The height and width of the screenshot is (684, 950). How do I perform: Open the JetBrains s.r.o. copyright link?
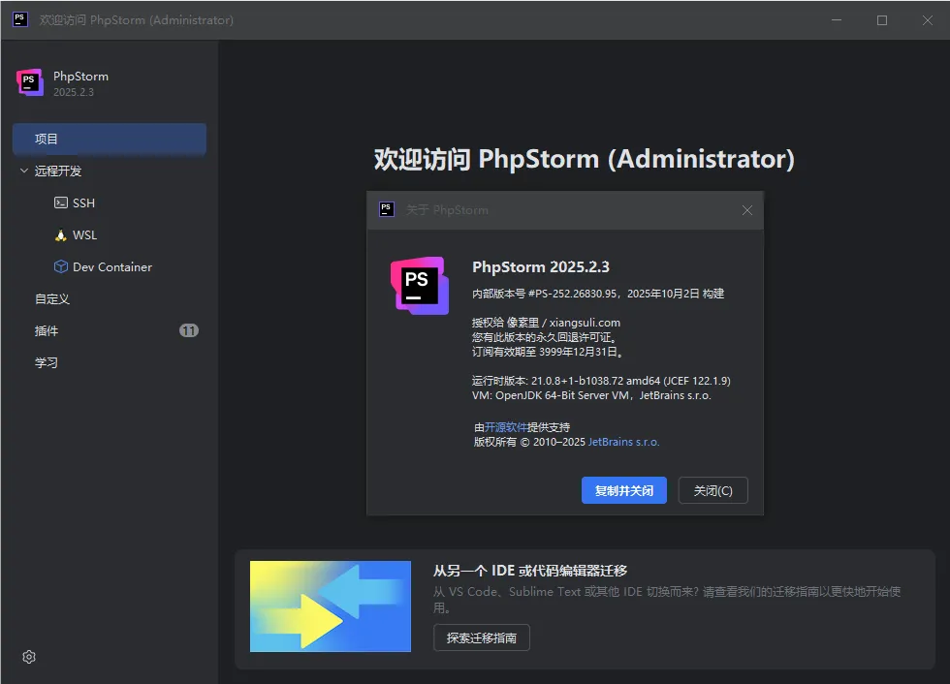(x=623, y=442)
